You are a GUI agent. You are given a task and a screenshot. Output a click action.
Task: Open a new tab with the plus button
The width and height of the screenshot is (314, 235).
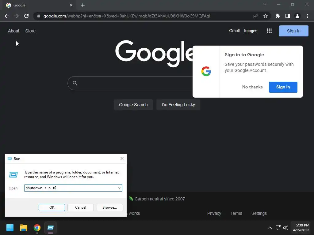83,5
